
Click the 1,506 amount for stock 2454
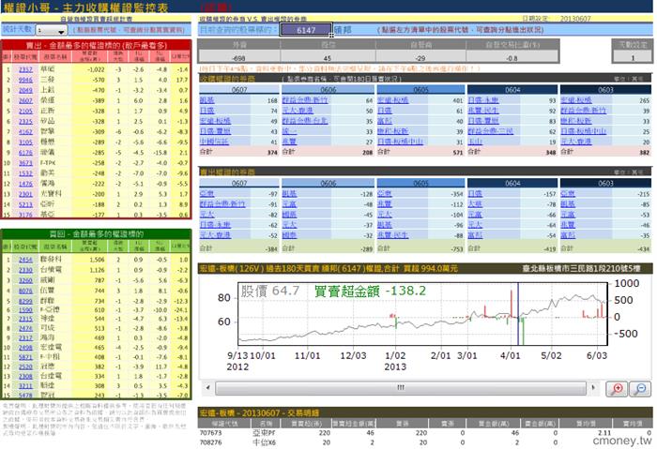(x=98, y=260)
